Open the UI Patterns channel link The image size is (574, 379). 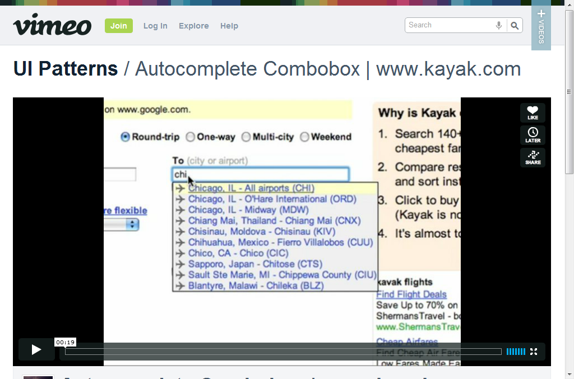66,69
